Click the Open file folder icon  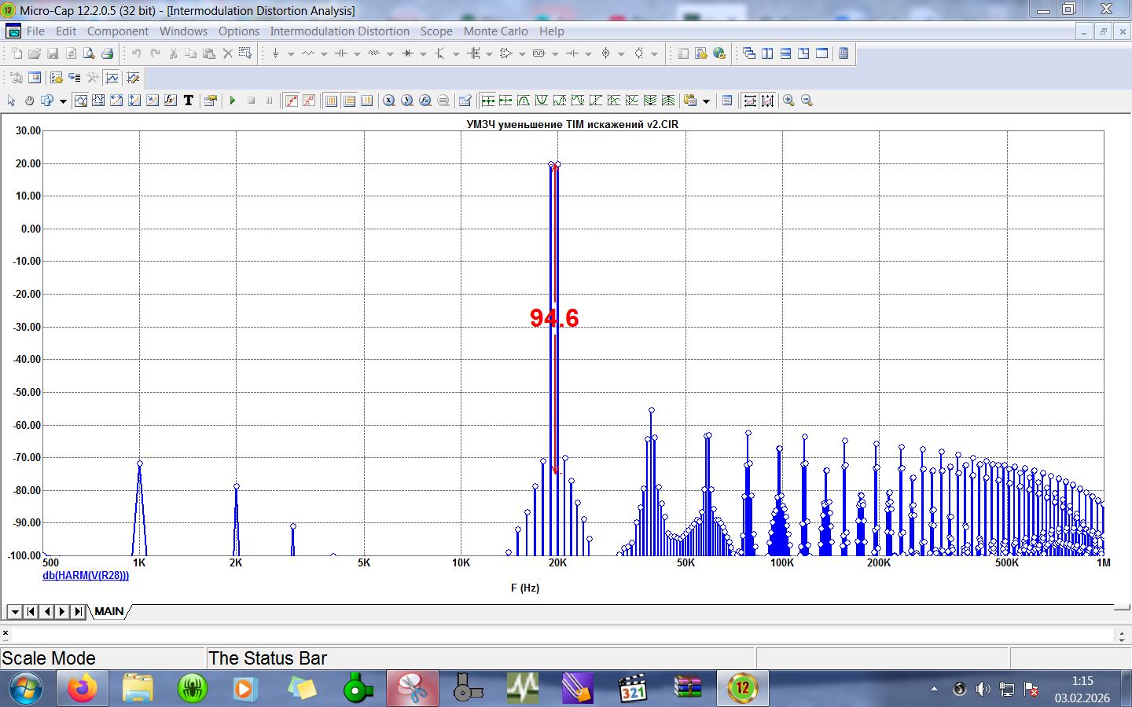click(35, 53)
